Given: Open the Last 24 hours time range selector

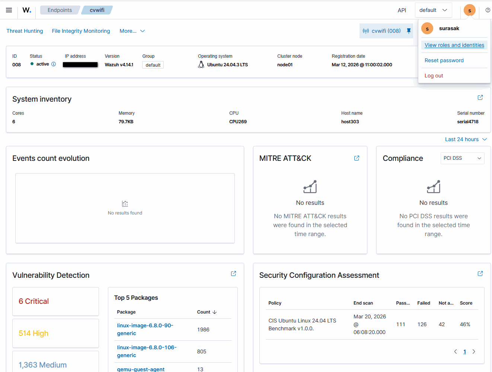Looking at the screenshot, I should (x=466, y=139).
